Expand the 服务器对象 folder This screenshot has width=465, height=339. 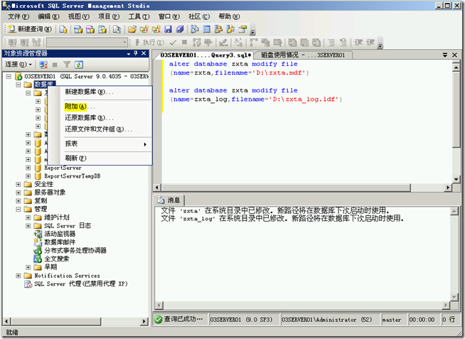pyautogui.click(x=18, y=193)
